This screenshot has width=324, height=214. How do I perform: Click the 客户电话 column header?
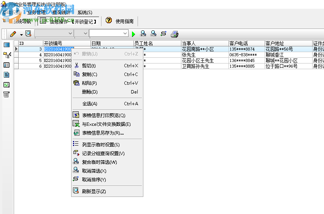247,43
